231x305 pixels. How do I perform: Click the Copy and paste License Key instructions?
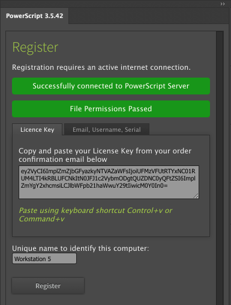(105, 155)
